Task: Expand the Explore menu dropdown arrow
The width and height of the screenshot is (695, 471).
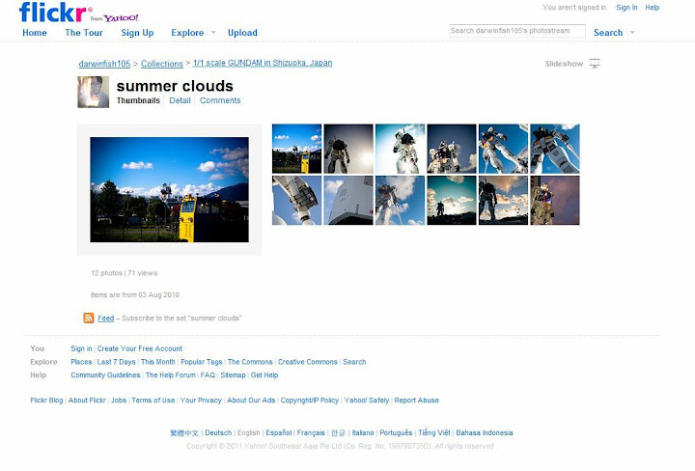Action: pyautogui.click(x=213, y=33)
